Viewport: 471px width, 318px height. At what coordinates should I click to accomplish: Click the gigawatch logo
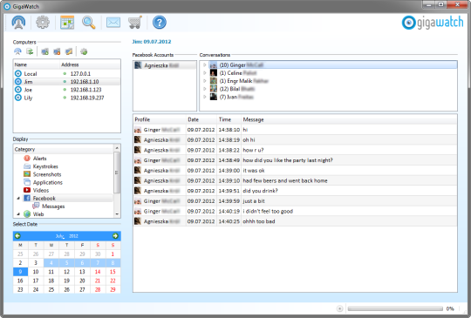pyautogui.click(x=433, y=23)
